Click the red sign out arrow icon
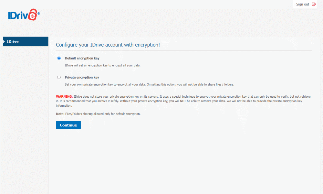The width and height of the screenshot is (323, 194). coord(314,4)
